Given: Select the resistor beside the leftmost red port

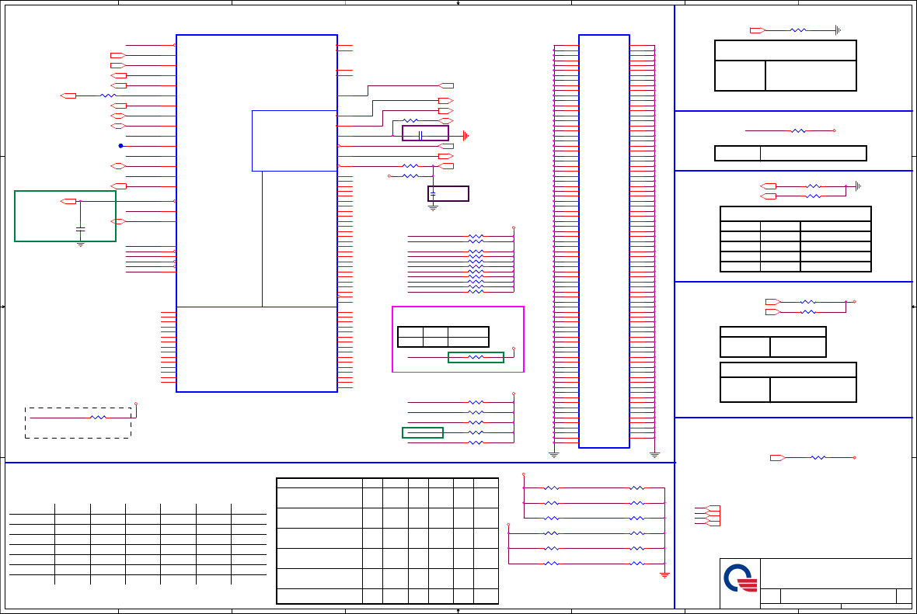Looking at the screenshot, I should coord(108,95).
